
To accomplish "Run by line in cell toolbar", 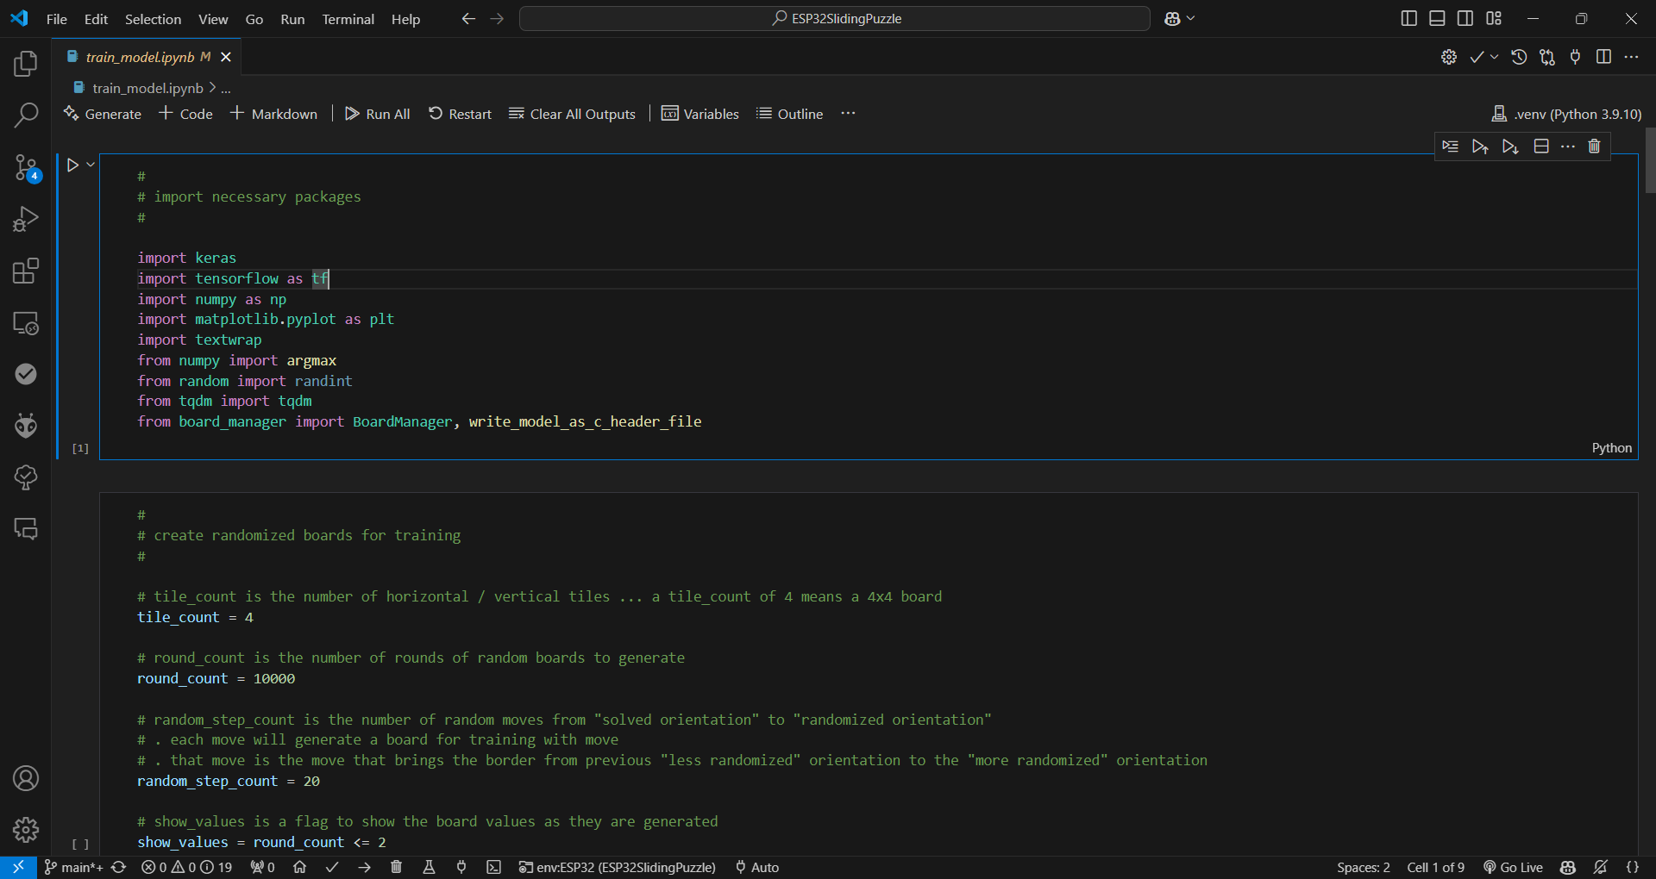I will click(1450, 146).
